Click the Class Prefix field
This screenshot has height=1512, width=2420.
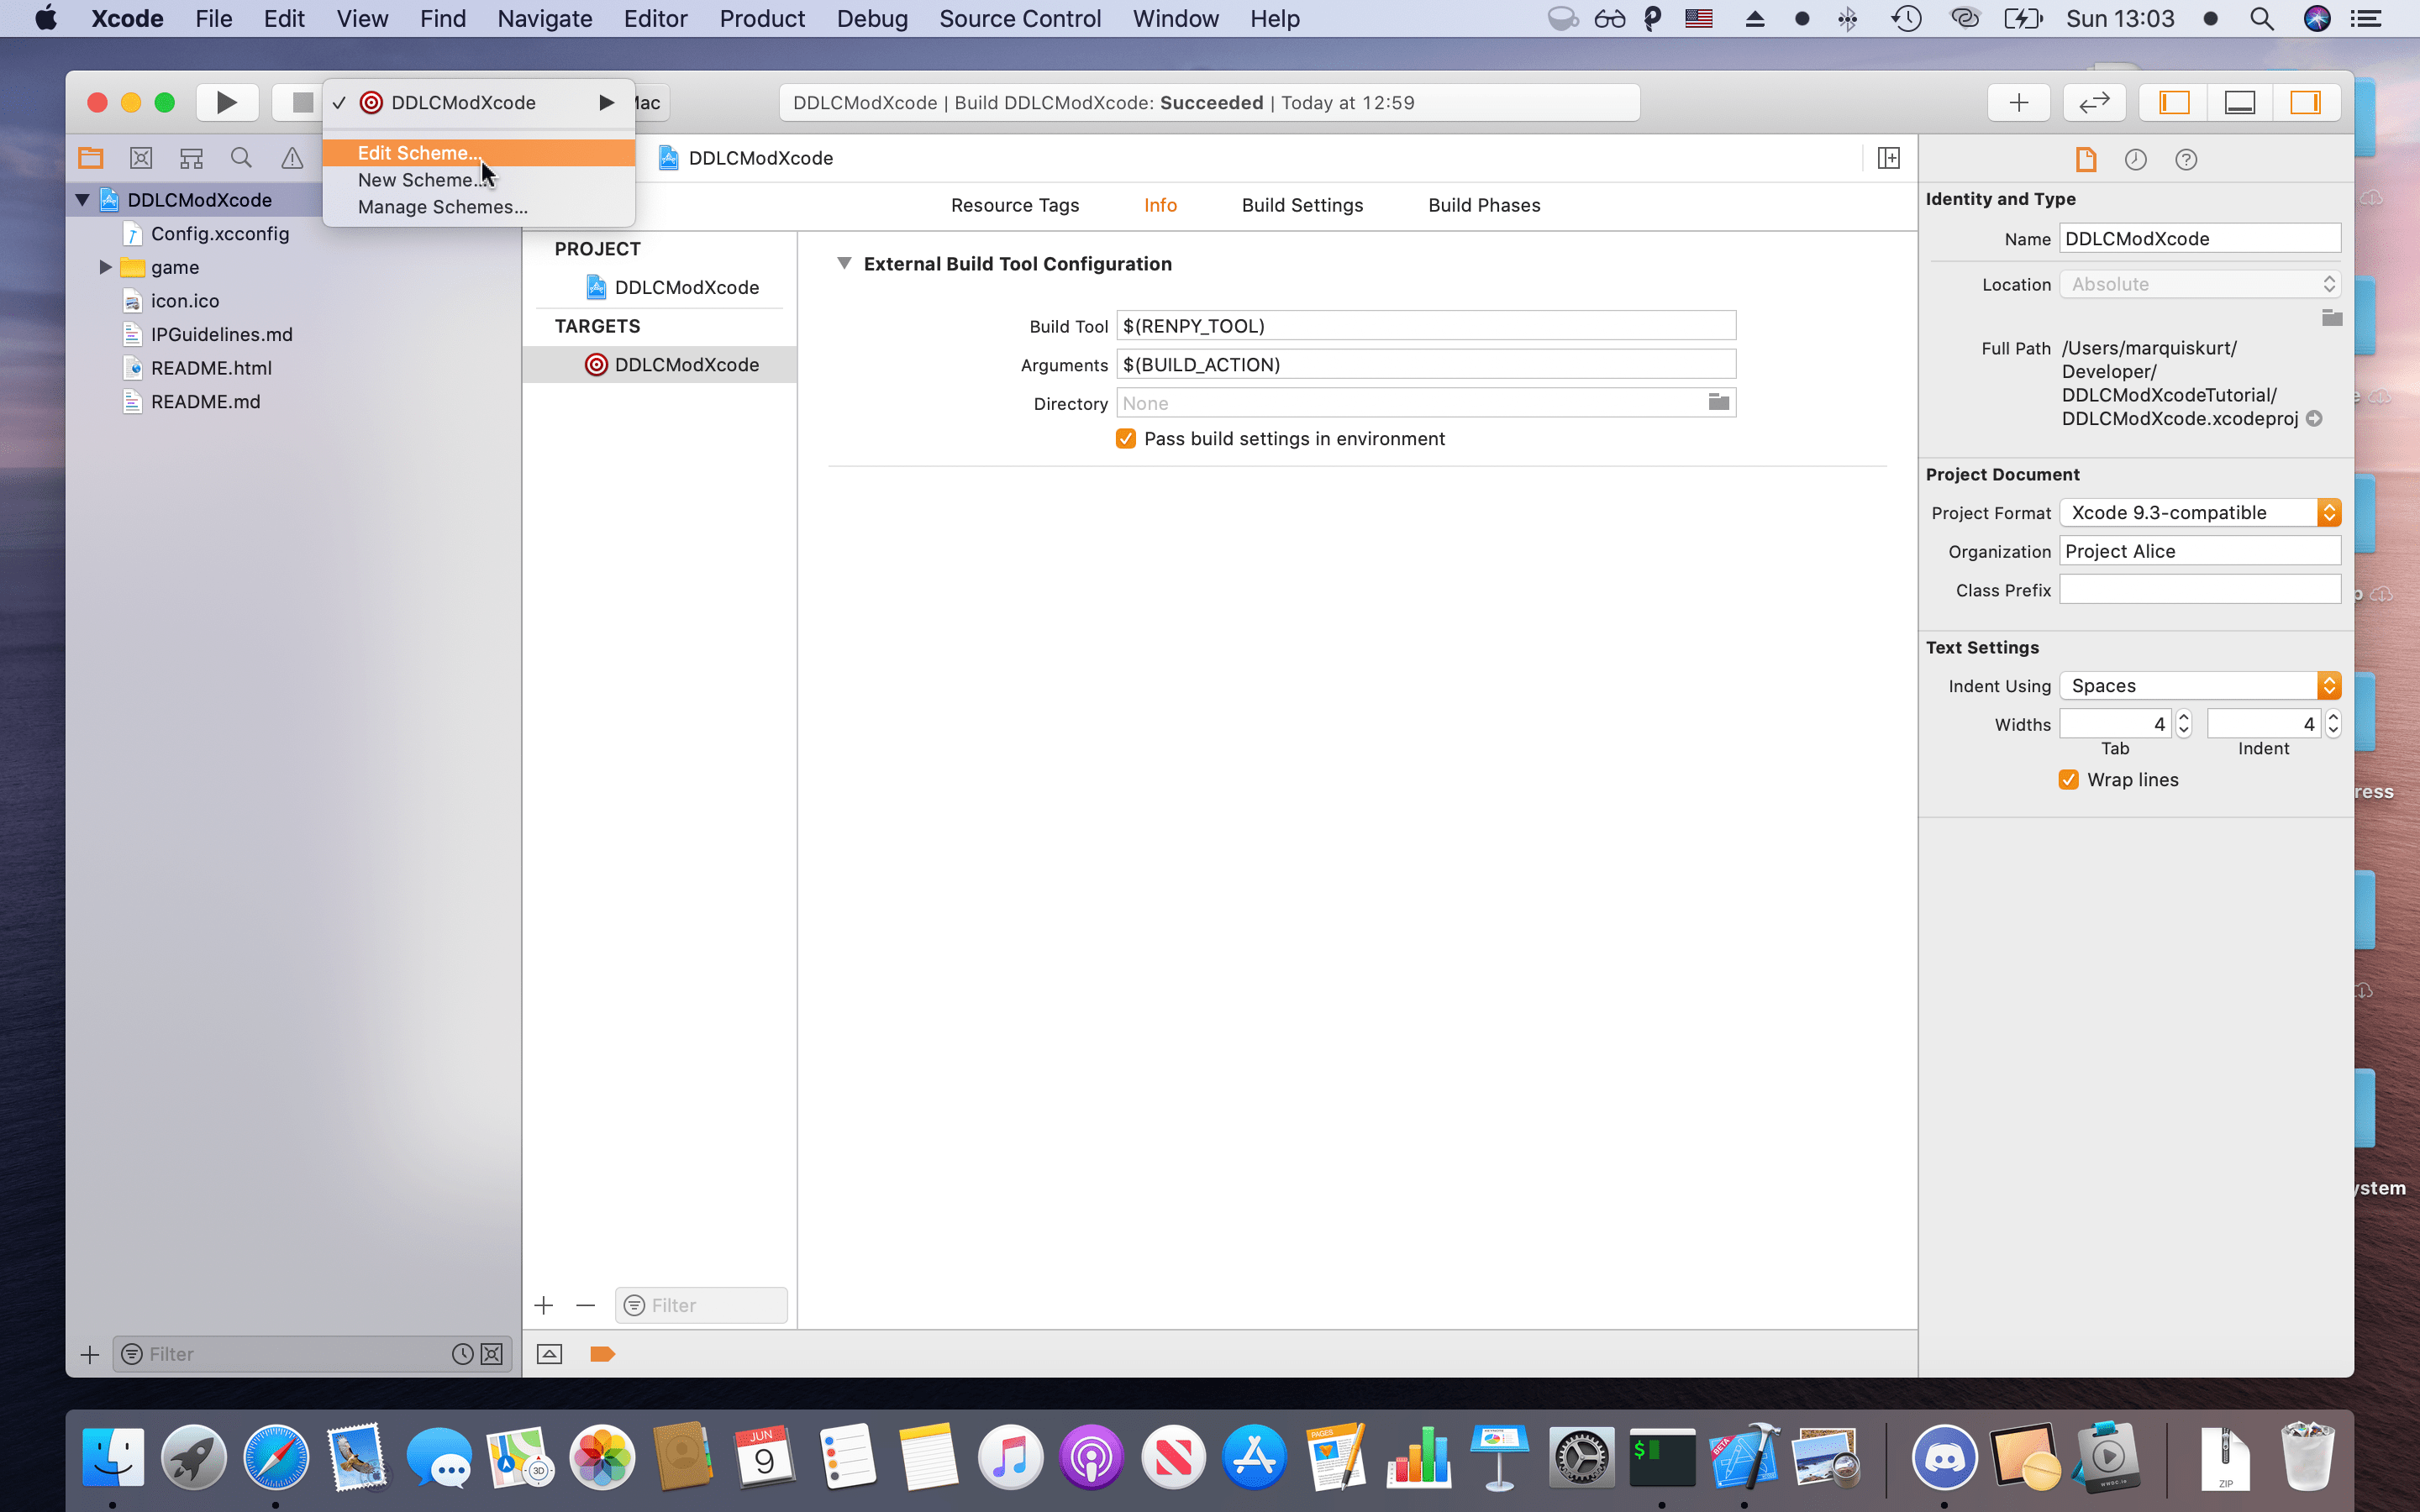pos(2200,590)
